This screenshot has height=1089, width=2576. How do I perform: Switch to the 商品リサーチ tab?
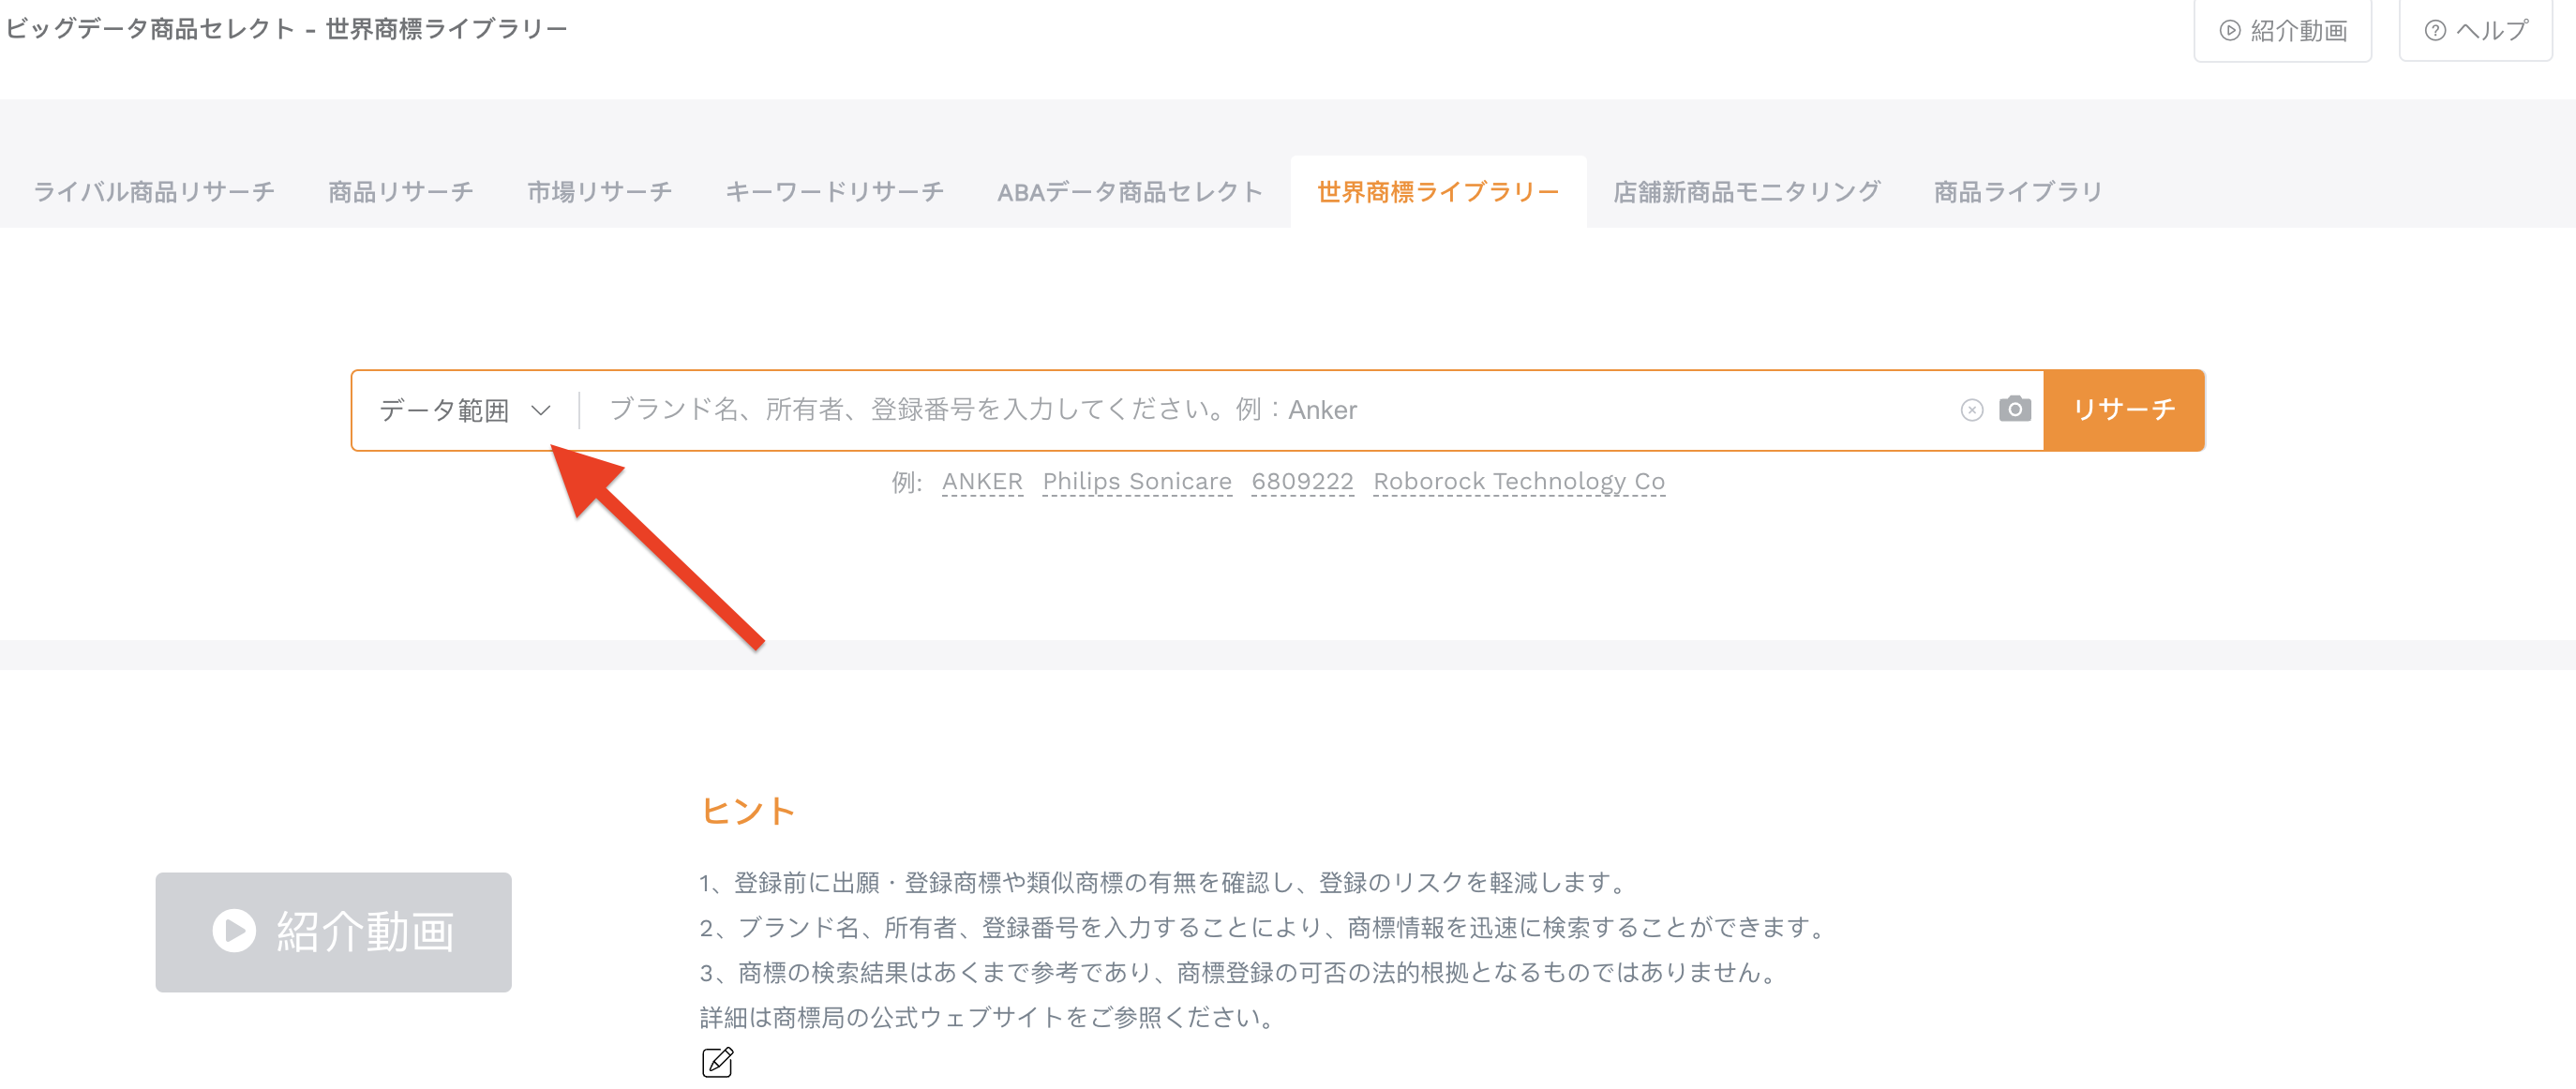click(401, 192)
